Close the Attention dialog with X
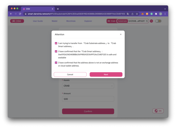The height and width of the screenshot is (128, 176). tap(121, 34)
